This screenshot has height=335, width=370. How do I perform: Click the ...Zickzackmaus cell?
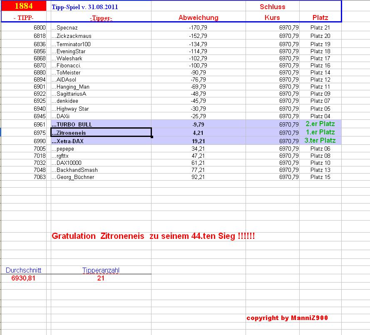101,36
